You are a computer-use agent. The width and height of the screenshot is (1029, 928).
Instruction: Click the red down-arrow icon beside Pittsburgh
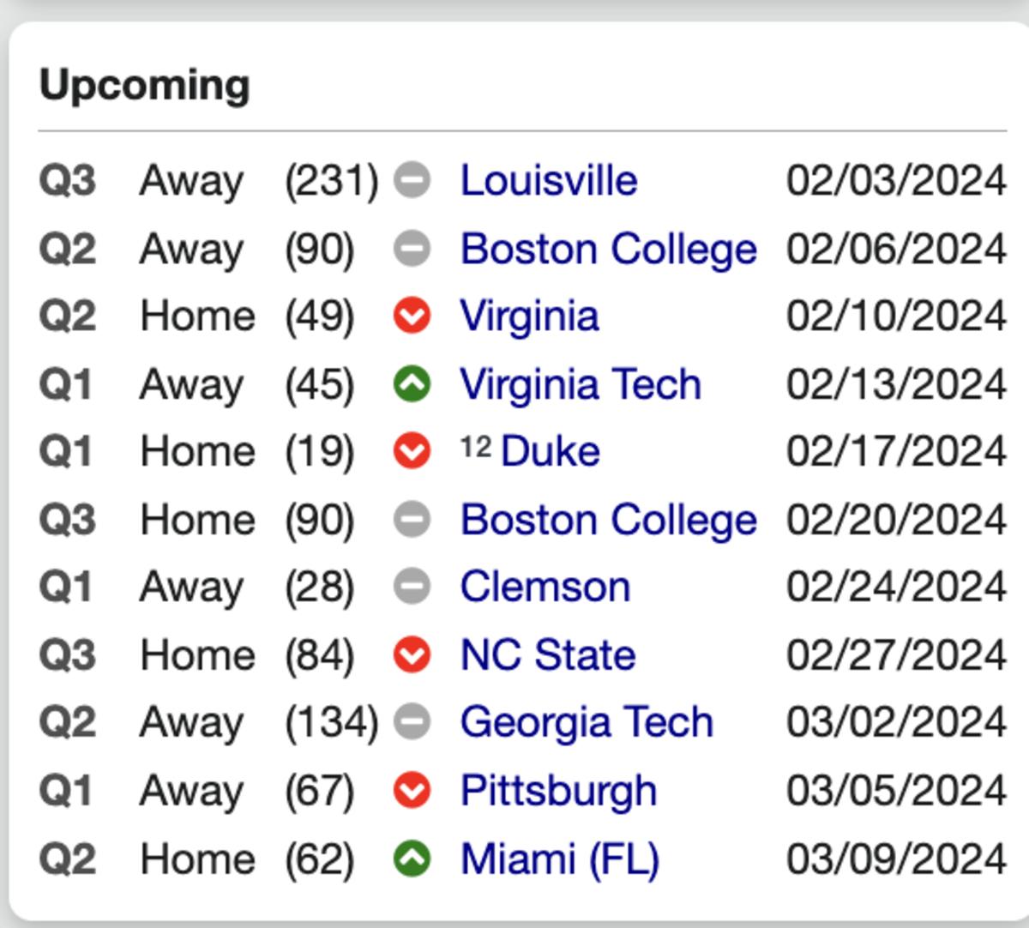[412, 791]
